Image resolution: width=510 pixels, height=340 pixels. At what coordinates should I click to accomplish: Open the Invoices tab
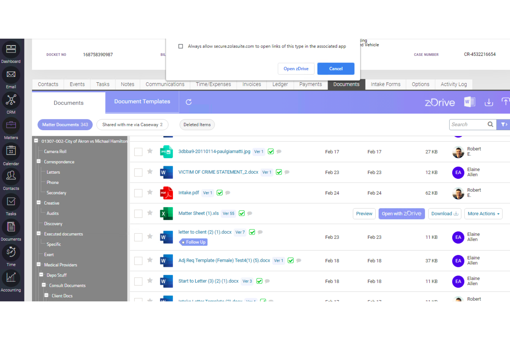(251, 84)
